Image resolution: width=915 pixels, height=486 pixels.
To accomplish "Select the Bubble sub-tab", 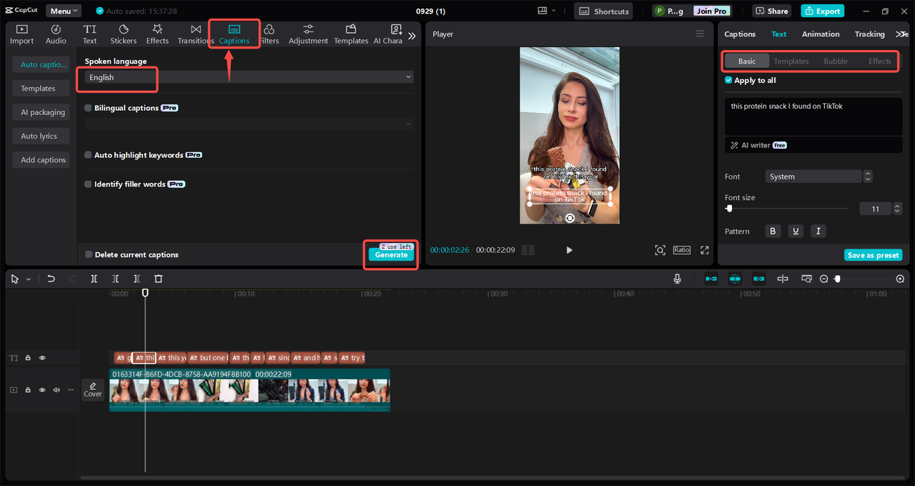I will [x=835, y=61].
